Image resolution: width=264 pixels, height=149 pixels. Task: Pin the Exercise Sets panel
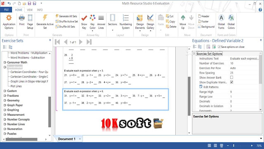coord(50,40)
